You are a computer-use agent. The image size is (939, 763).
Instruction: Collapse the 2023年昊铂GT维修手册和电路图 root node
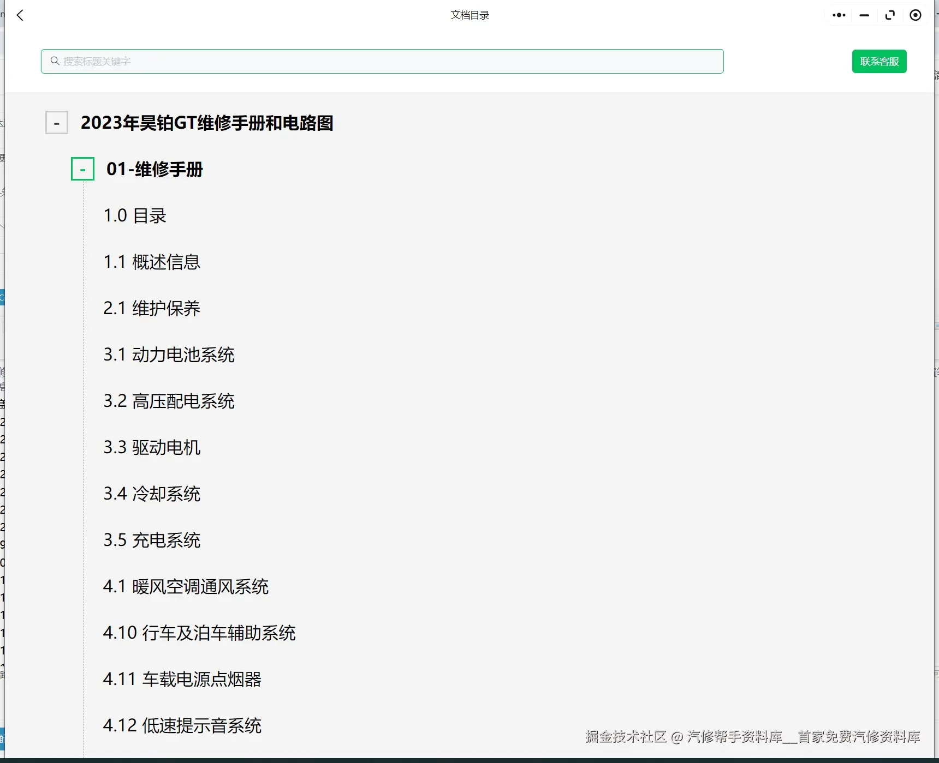coord(57,123)
